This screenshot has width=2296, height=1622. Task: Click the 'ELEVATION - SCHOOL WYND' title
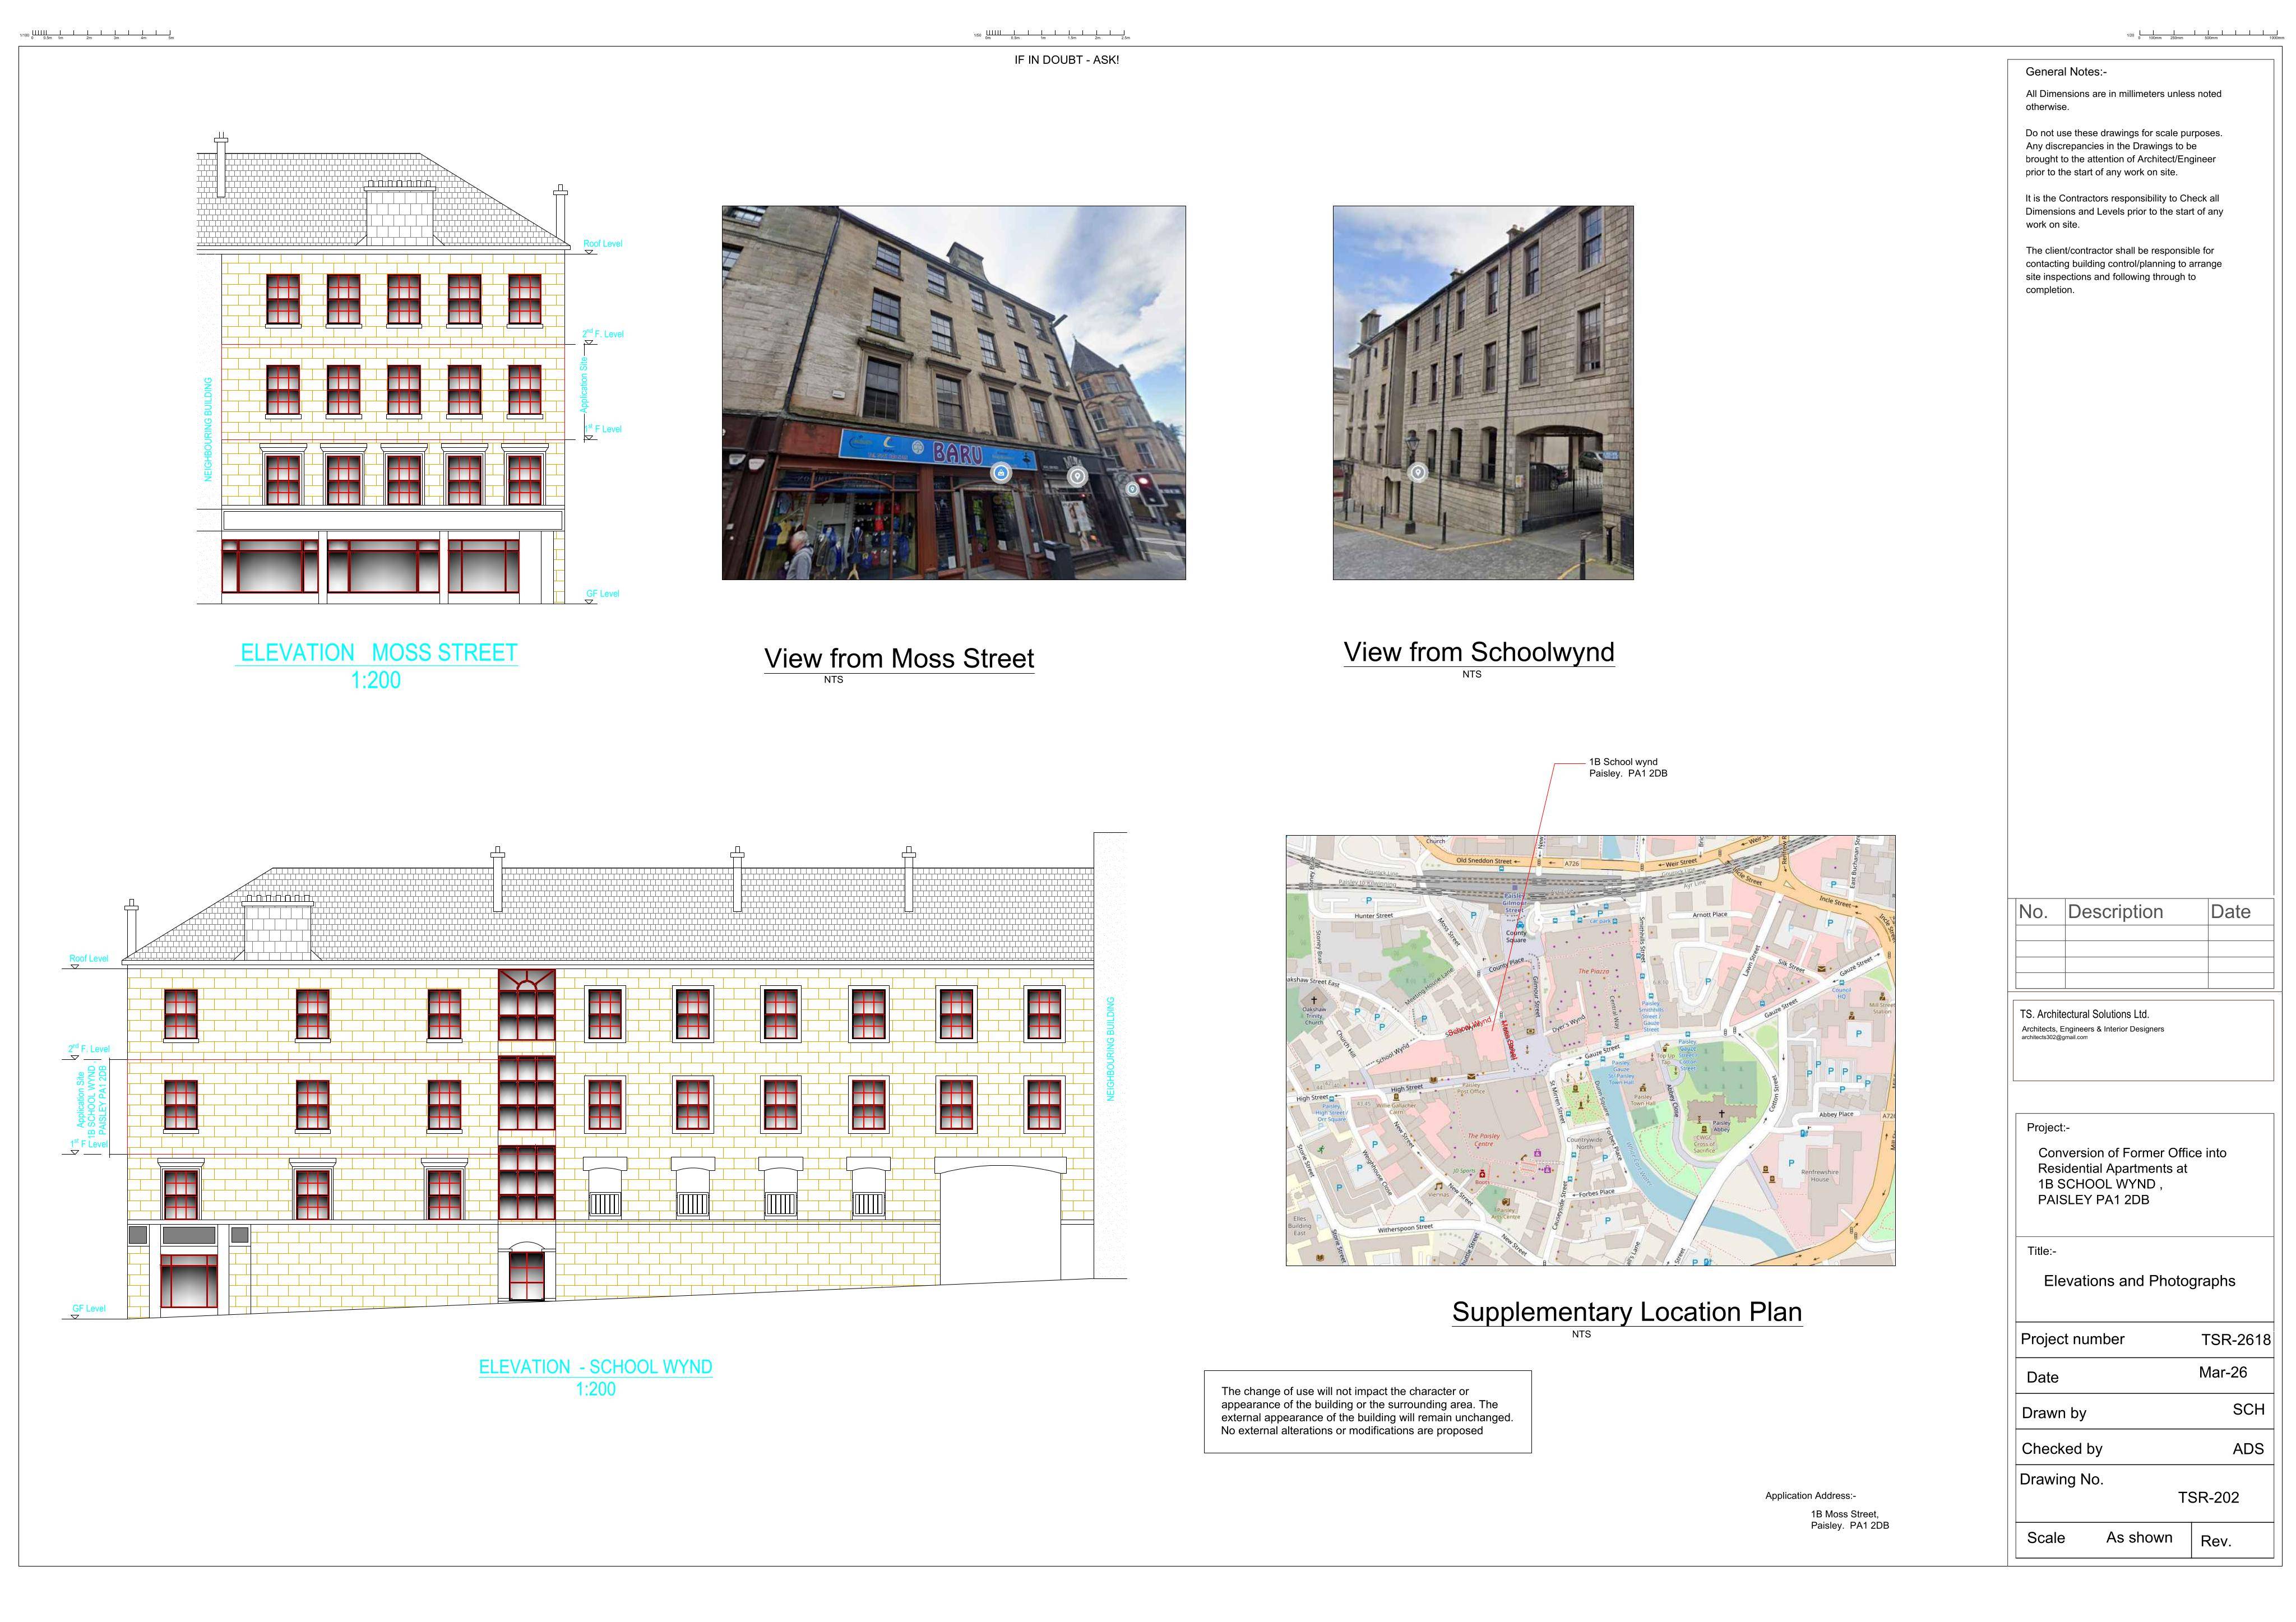pyautogui.click(x=595, y=1367)
